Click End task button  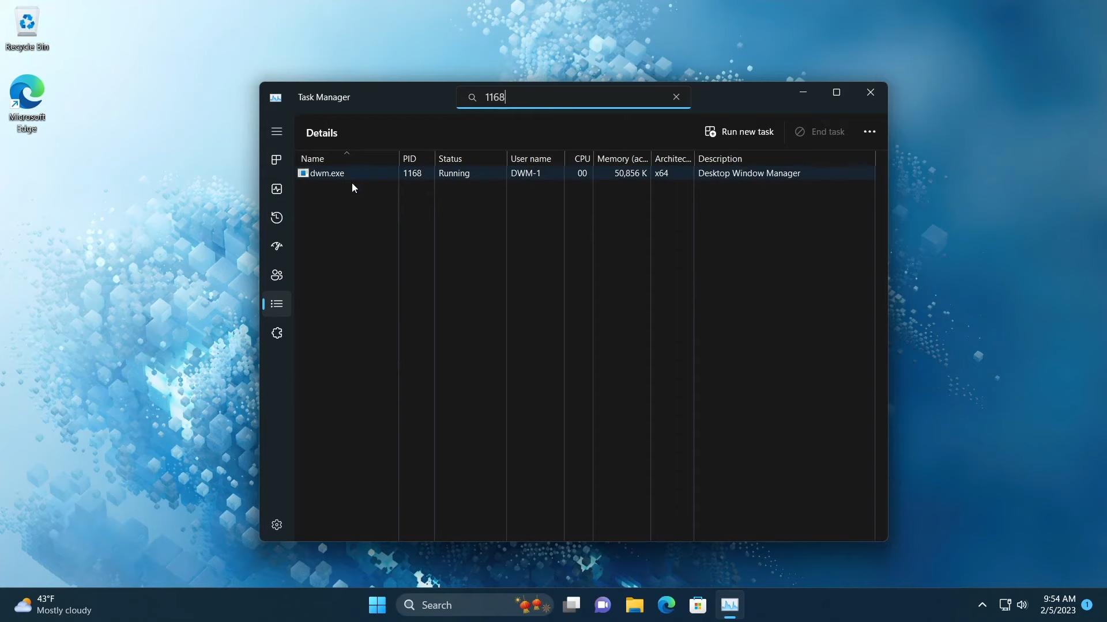pos(820,132)
